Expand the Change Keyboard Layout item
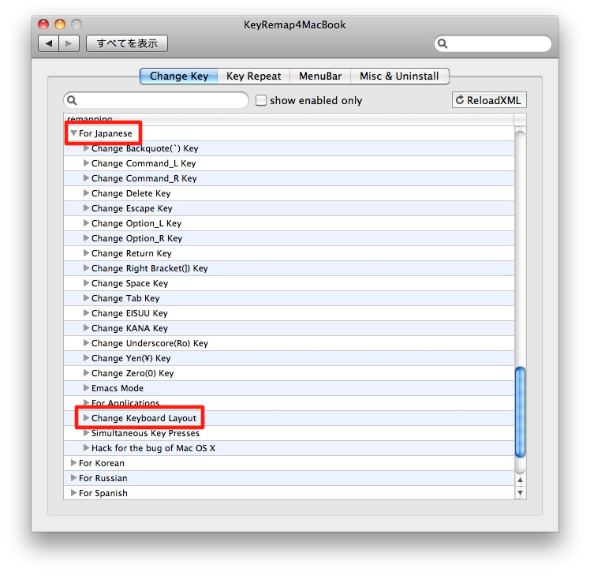Screen dimensions: 590x579 [x=86, y=418]
